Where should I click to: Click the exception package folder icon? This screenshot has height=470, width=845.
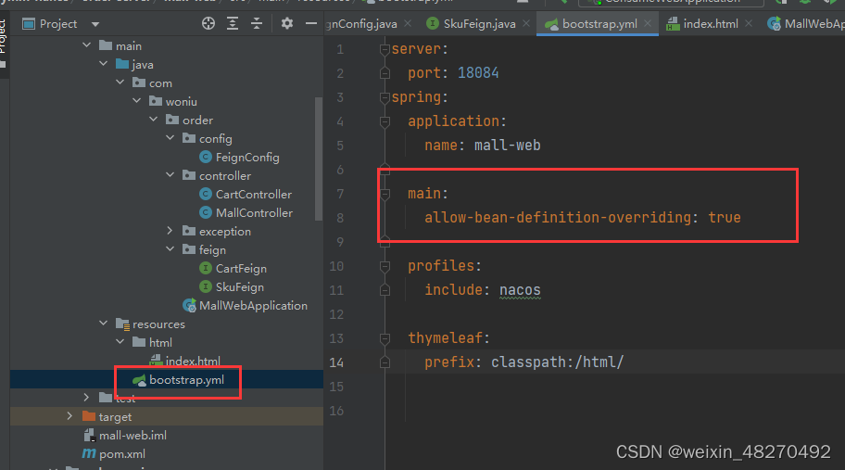[189, 231]
